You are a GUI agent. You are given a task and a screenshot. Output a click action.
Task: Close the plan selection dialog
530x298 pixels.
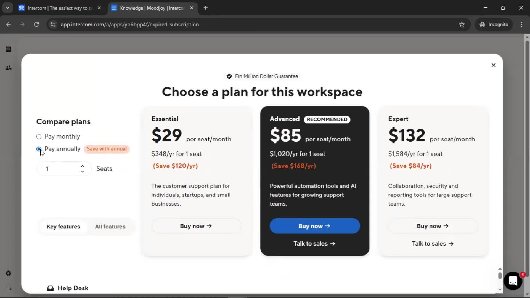pyautogui.click(x=494, y=65)
